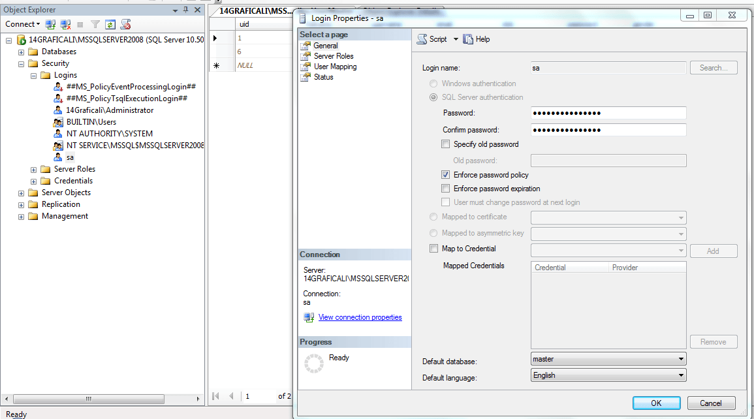Screen dimensions: 754x419
Task: Click the Logins folder icon
Action: pos(46,75)
